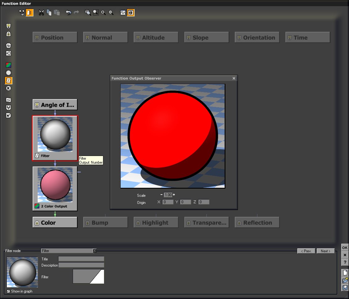Select the 2 Color Output node

pyautogui.click(x=55, y=188)
